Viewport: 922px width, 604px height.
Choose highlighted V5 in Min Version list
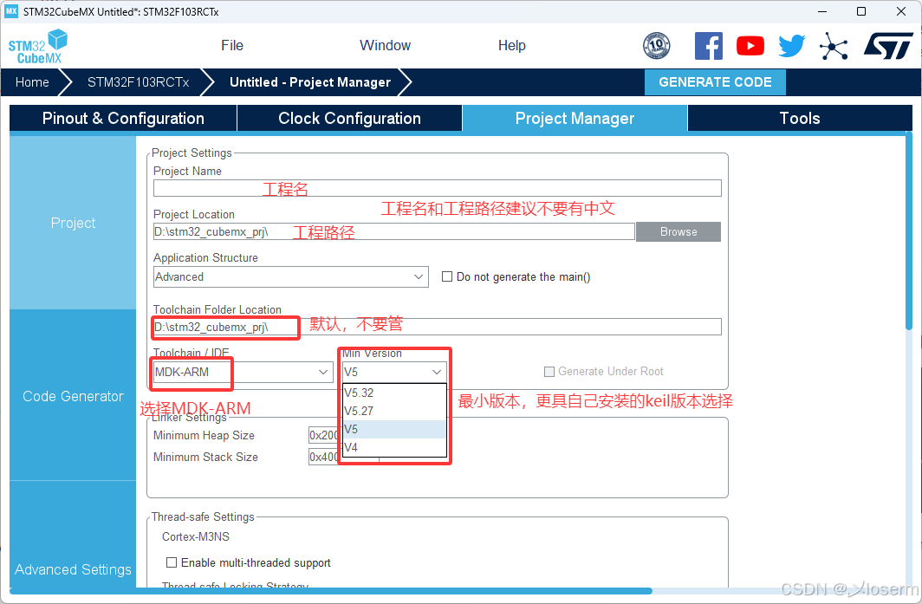pos(394,429)
